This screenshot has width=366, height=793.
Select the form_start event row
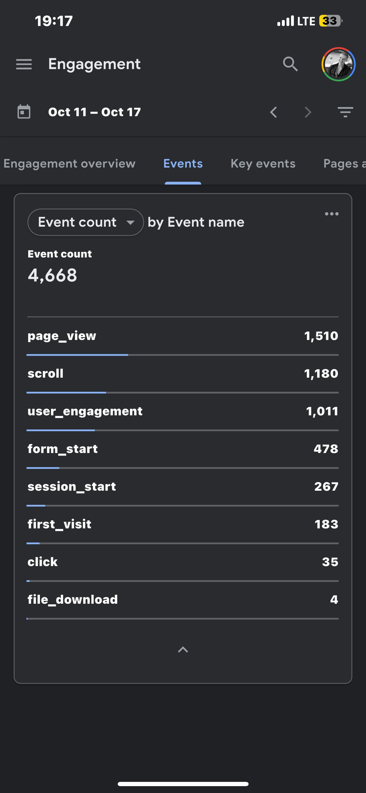[183, 449]
